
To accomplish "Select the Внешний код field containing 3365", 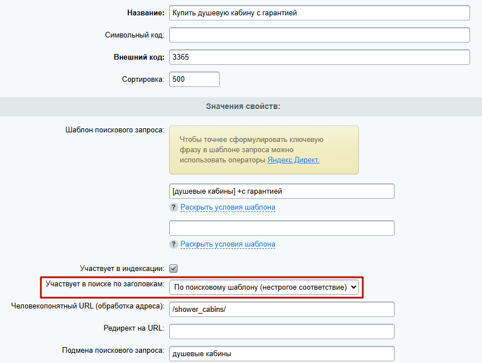I will pyautogui.click(x=320, y=57).
